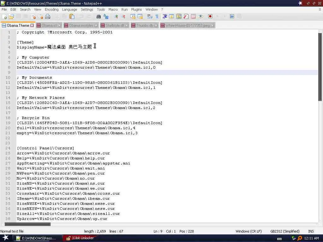The height and width of the screenshot is (242, 323).
Task: Click Windows (CR LF) in status bar
Action: pos(249,231)
